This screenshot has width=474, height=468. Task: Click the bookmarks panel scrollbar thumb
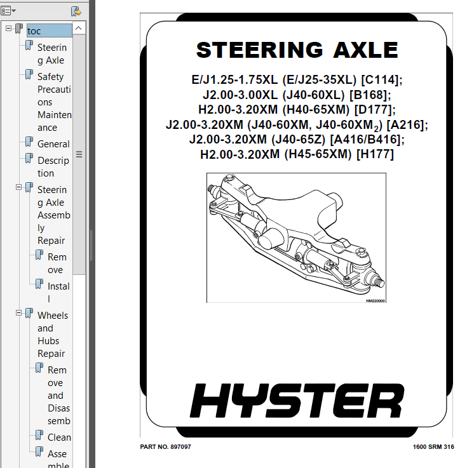tap(79, 154)
